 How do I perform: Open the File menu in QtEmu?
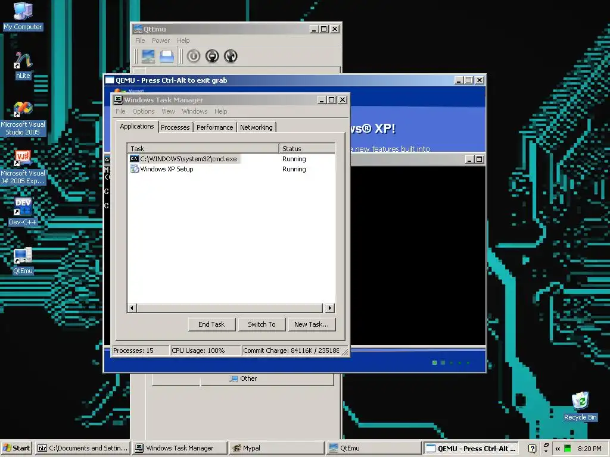[x=140, y=41]
